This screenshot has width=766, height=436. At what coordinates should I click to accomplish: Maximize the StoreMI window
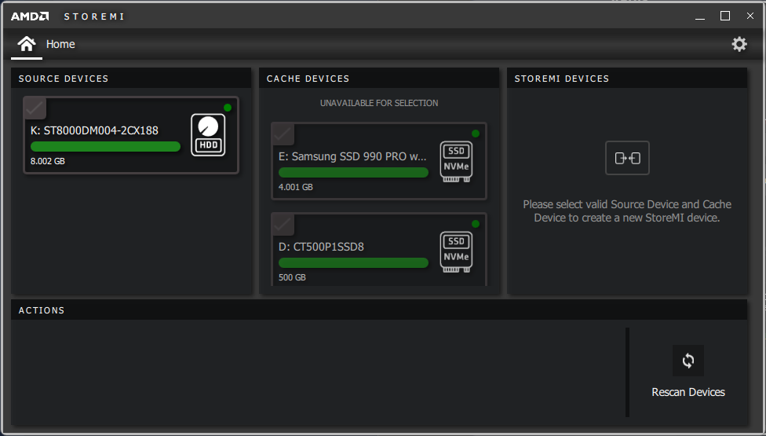pos(725,16)
